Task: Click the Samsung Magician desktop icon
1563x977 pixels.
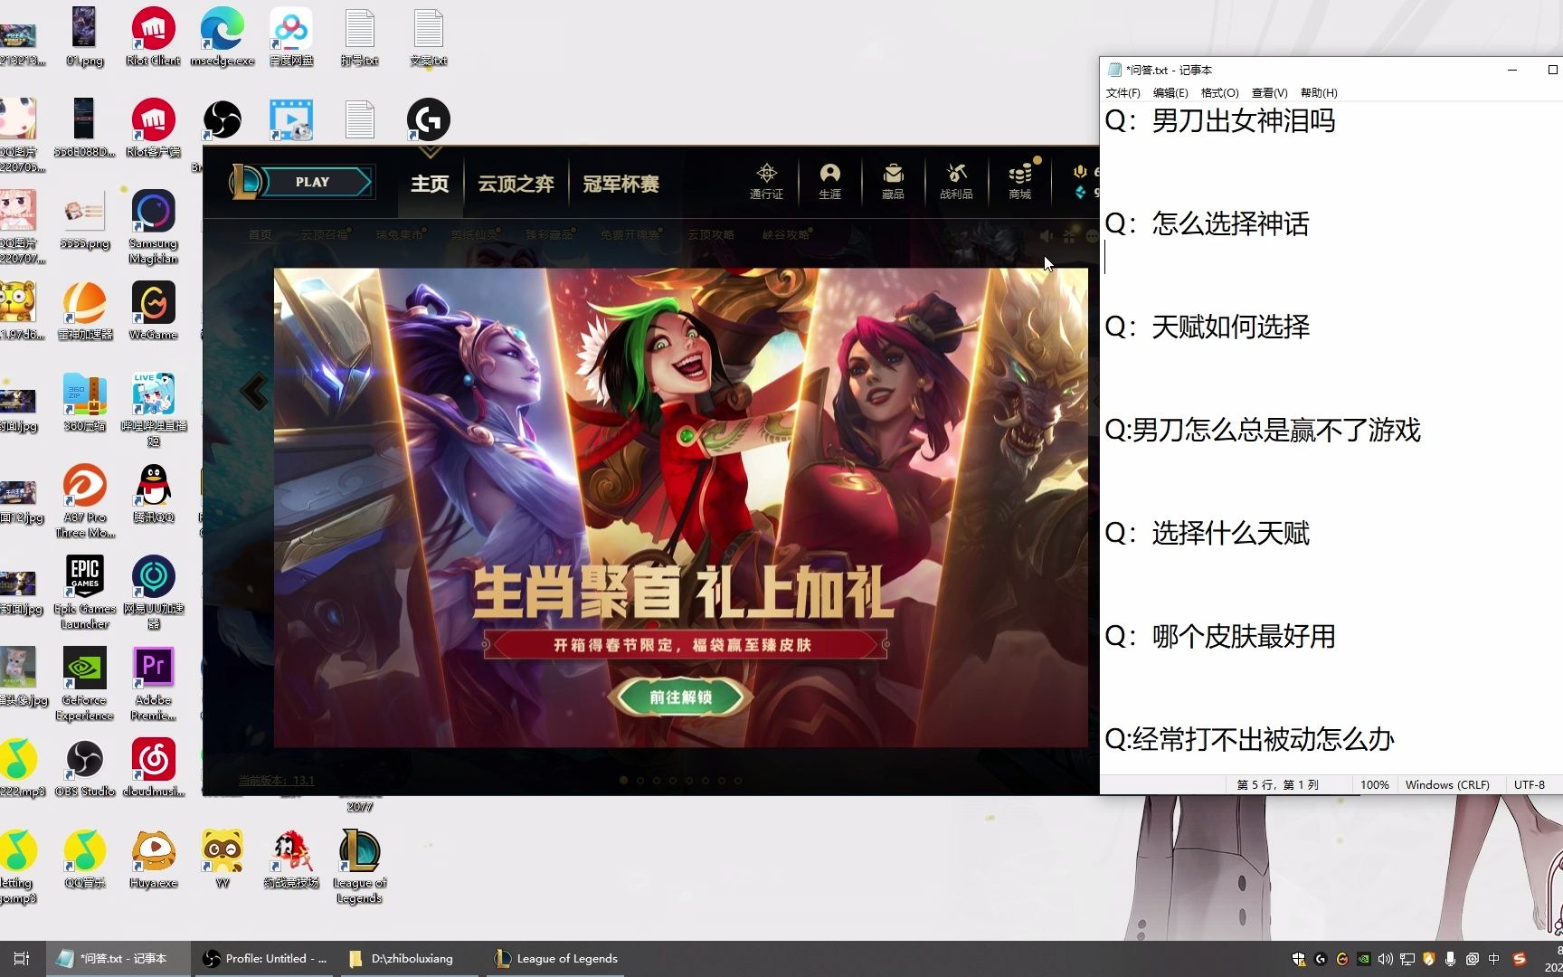Action: 153,226
